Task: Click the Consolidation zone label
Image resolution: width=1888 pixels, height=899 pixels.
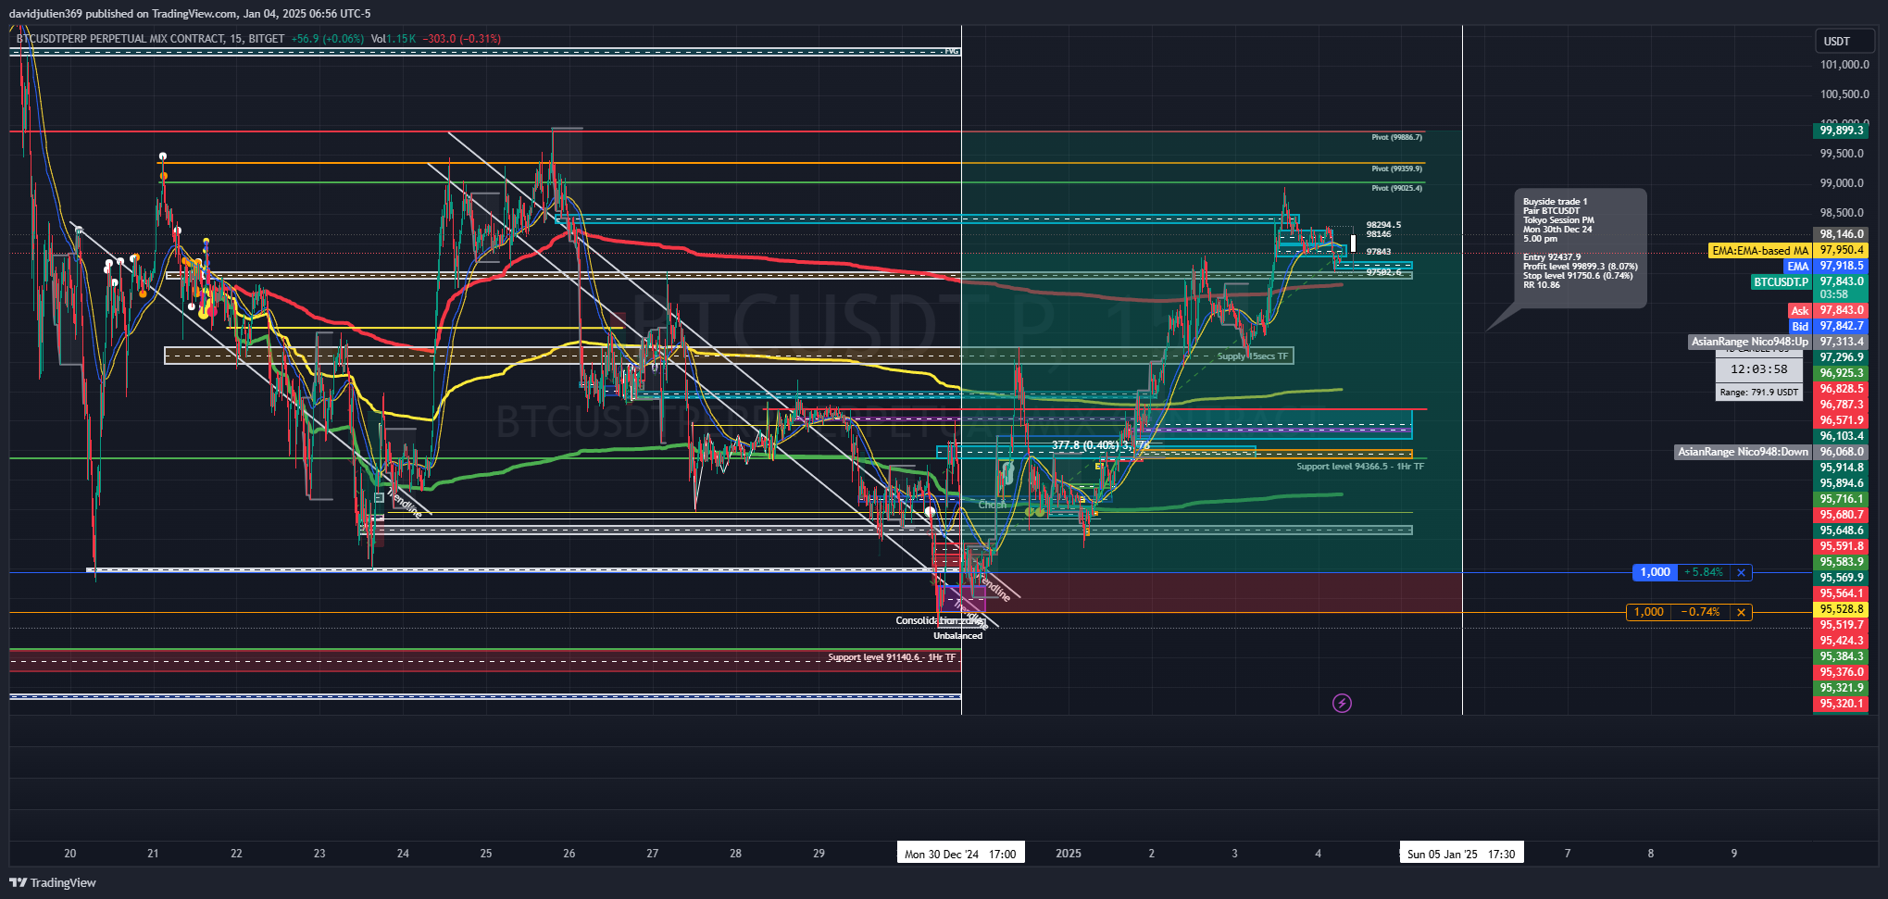Action: [939, 620]
